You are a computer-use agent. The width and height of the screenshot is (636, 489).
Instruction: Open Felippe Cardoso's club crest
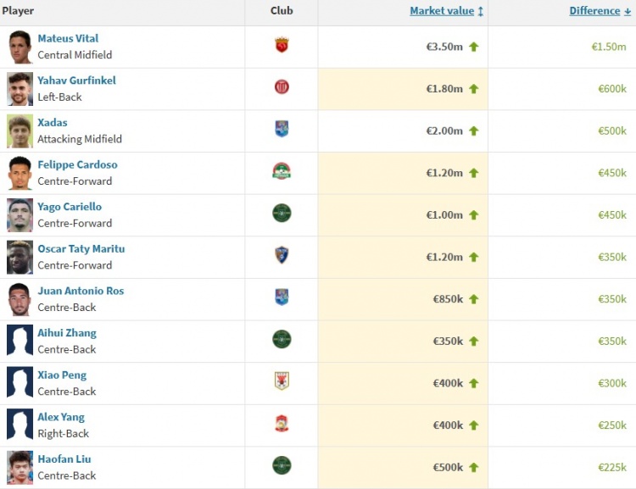pyautogui.click(x=282, y=172)
